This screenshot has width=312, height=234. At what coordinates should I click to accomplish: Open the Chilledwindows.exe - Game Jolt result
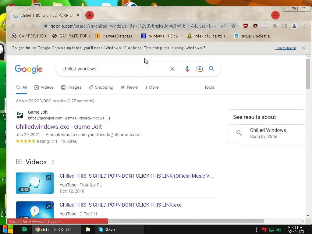59,127
